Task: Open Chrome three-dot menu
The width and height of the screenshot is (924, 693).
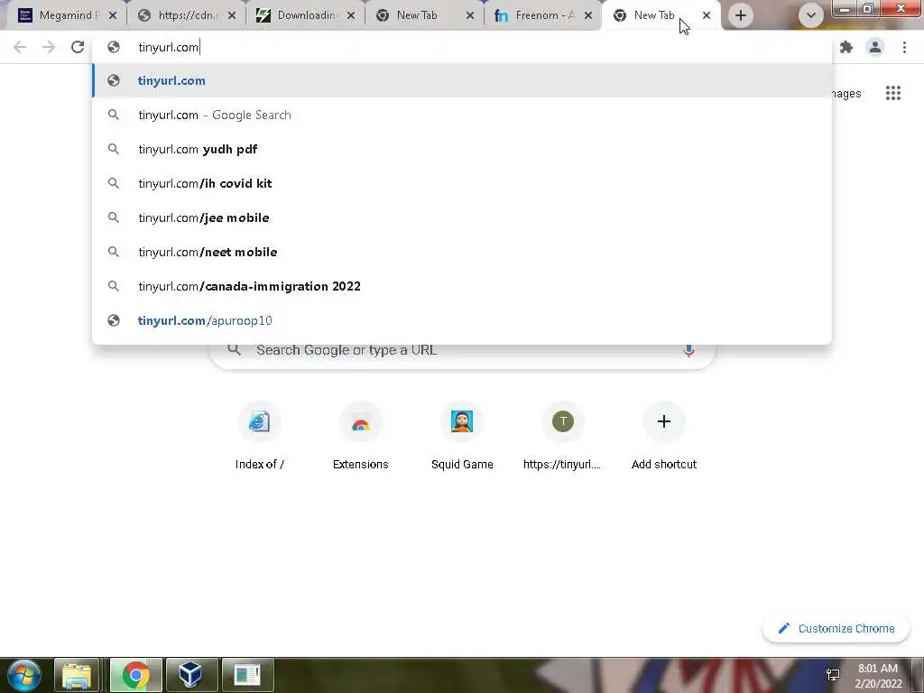Action: tap(904, 47)
